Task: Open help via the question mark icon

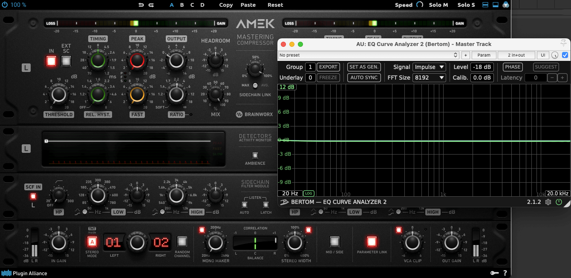Action: pyautogui.click(x=505, y=273)
